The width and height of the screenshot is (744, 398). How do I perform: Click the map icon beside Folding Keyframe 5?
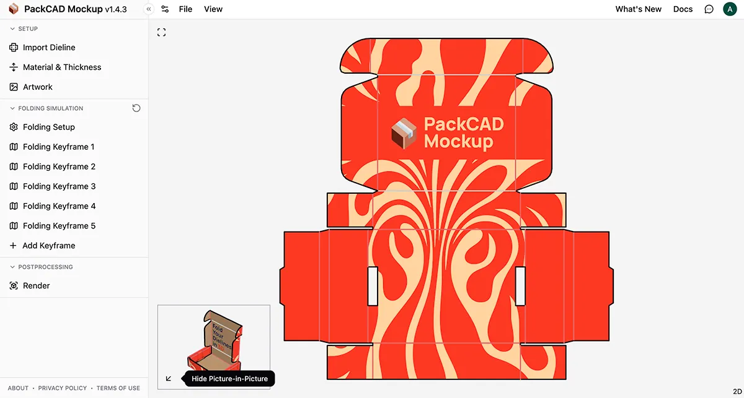click(x=14, y=226)
